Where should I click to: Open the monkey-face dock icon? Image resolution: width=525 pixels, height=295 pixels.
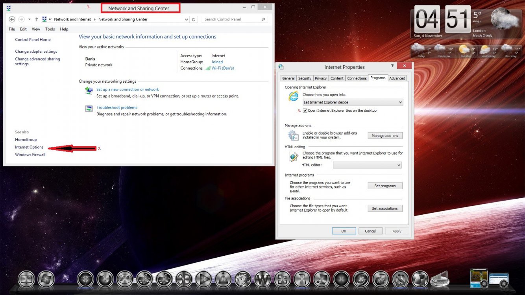[x=243, y=279]
